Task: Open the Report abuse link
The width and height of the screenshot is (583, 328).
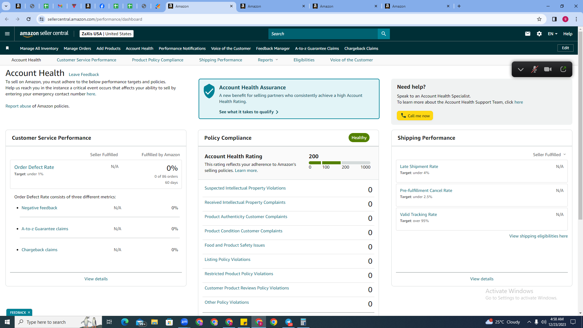Action: [x=18, y=106]
